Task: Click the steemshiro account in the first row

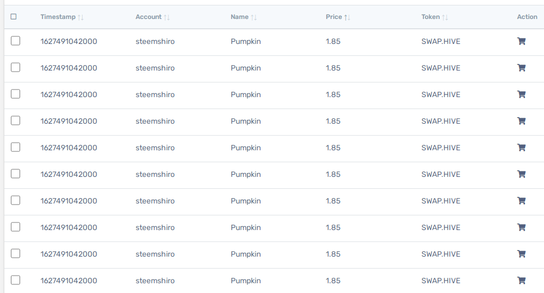Action: coord(155,41)
